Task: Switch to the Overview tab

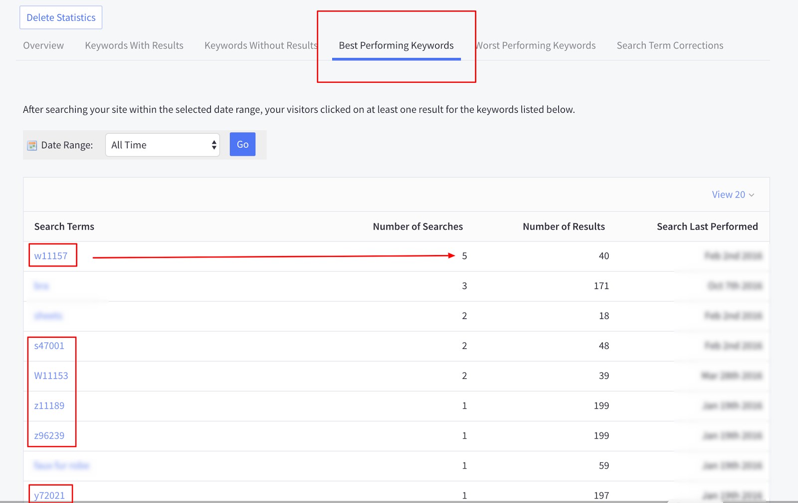Action: (x=43, y=45)
